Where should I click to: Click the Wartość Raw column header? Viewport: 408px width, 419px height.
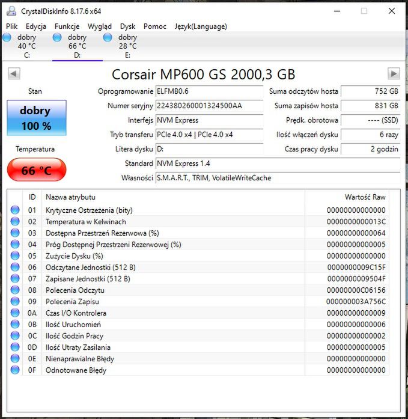coord(347,197)
